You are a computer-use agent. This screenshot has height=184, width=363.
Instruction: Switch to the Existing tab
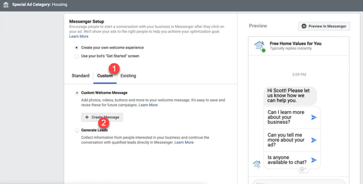click(128, 76)
